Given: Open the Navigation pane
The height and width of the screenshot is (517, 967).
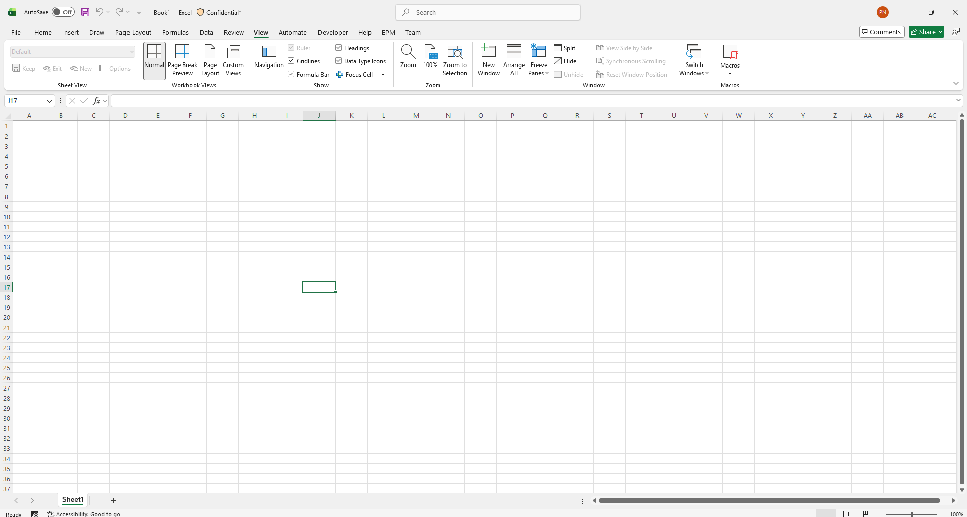Looking at the screenshot, I should point(269,56).
